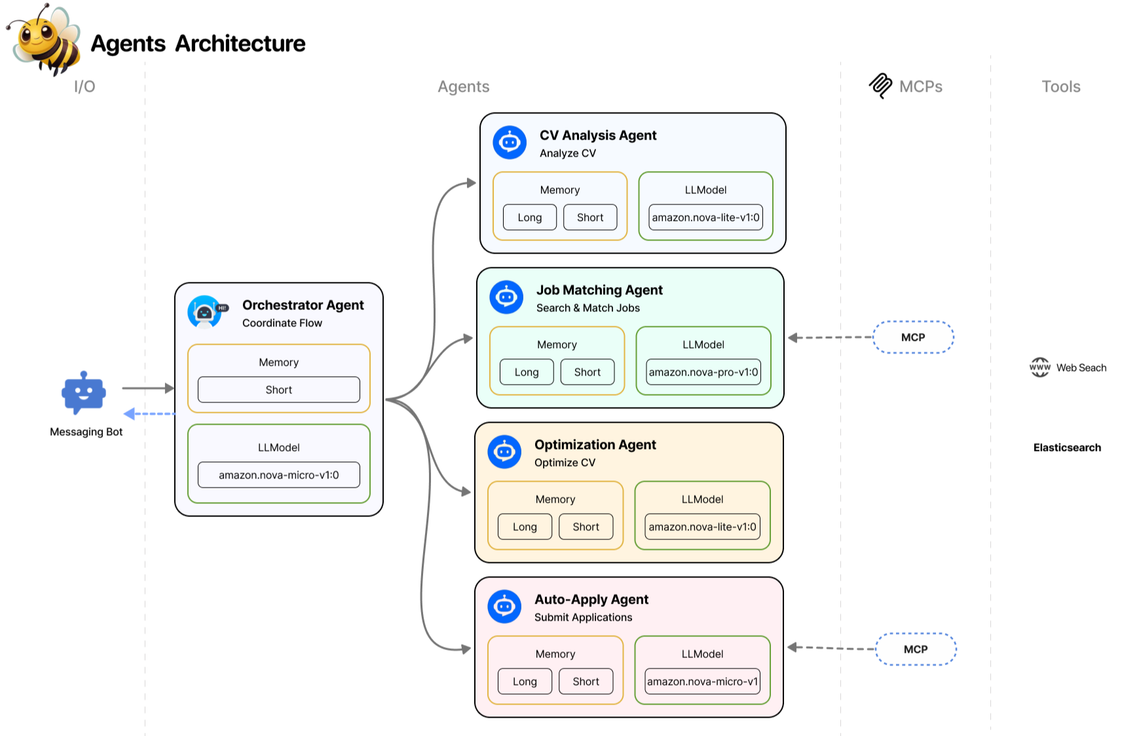Click the Orchestrator Agent avatar icon
Viewport: 1139px width, 736px height.
point(207,312)
